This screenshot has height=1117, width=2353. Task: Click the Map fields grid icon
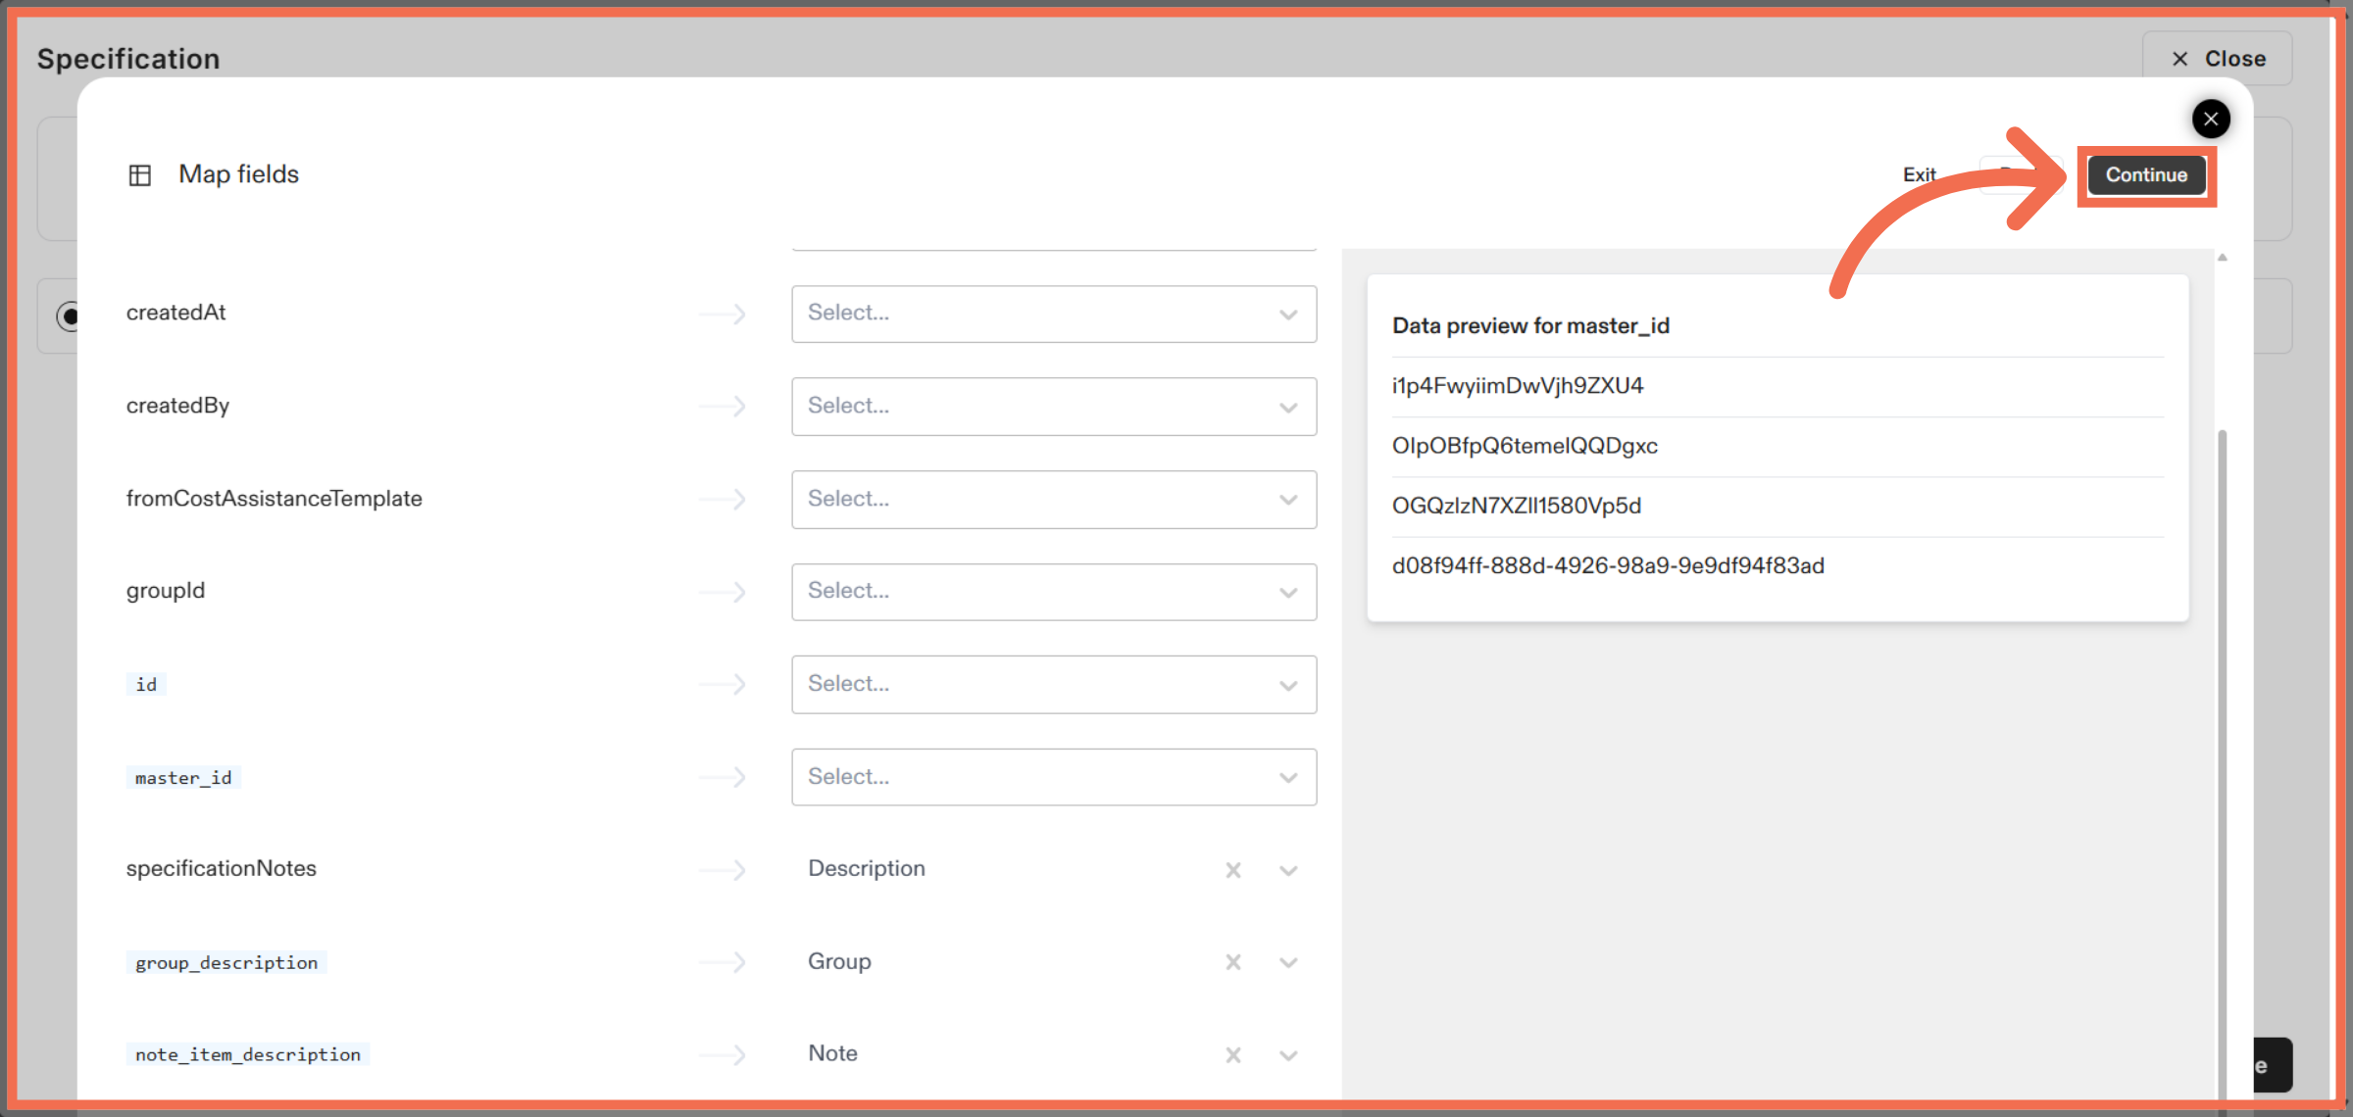[140, 174]
